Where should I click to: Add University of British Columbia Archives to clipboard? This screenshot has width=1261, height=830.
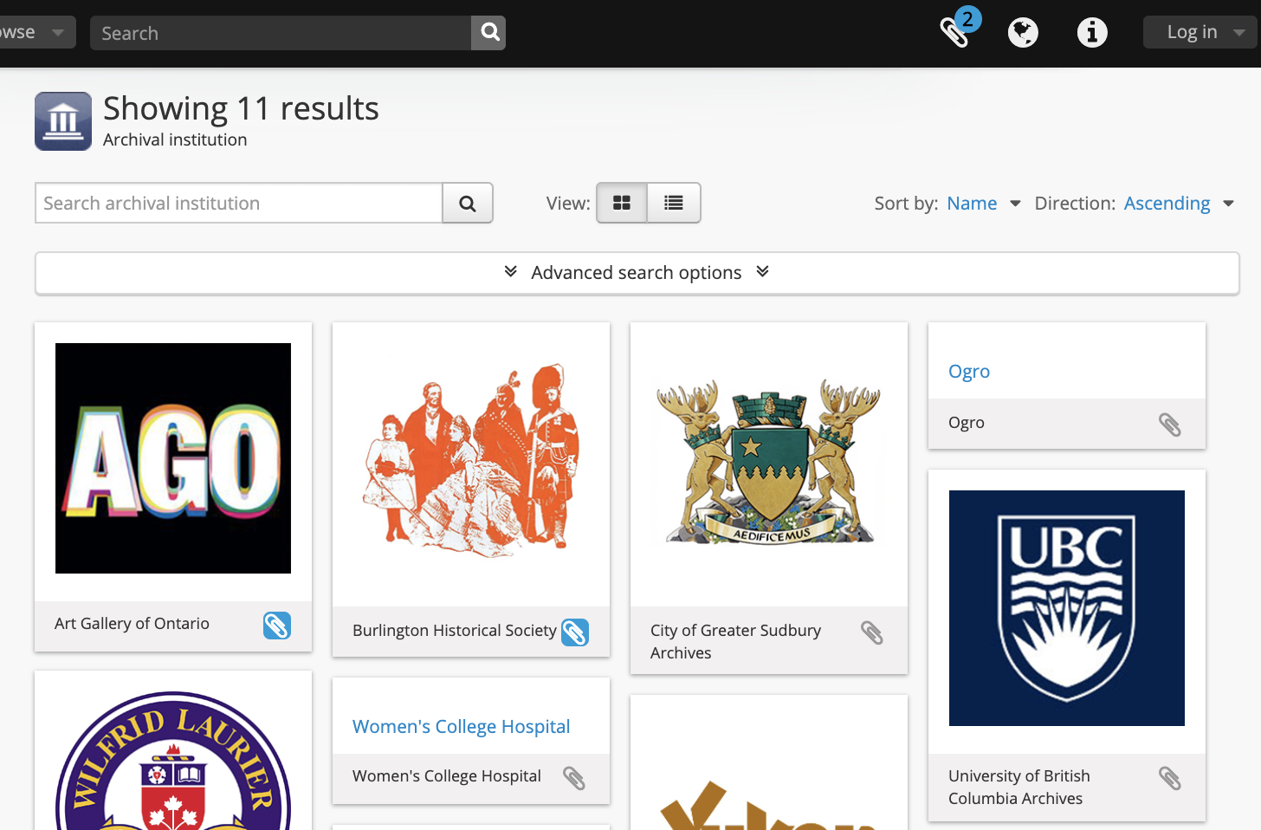click(x=1169, y=779)
